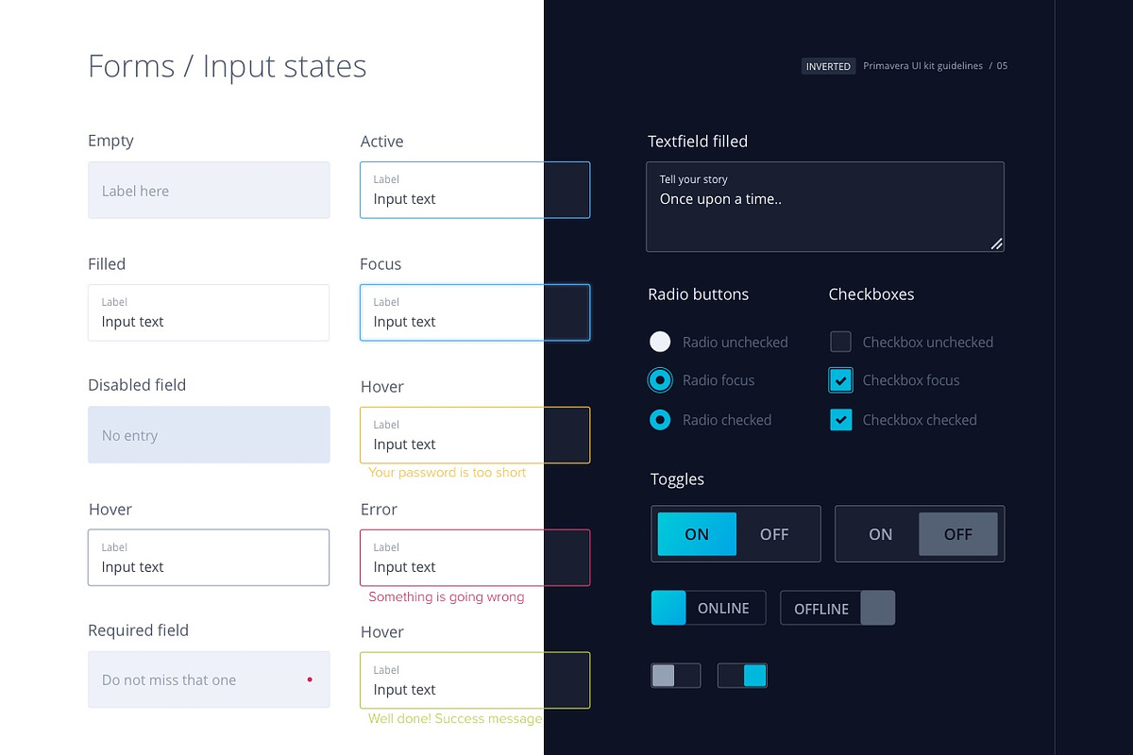Click the Empty field with 'Label here'

(209, 190)
